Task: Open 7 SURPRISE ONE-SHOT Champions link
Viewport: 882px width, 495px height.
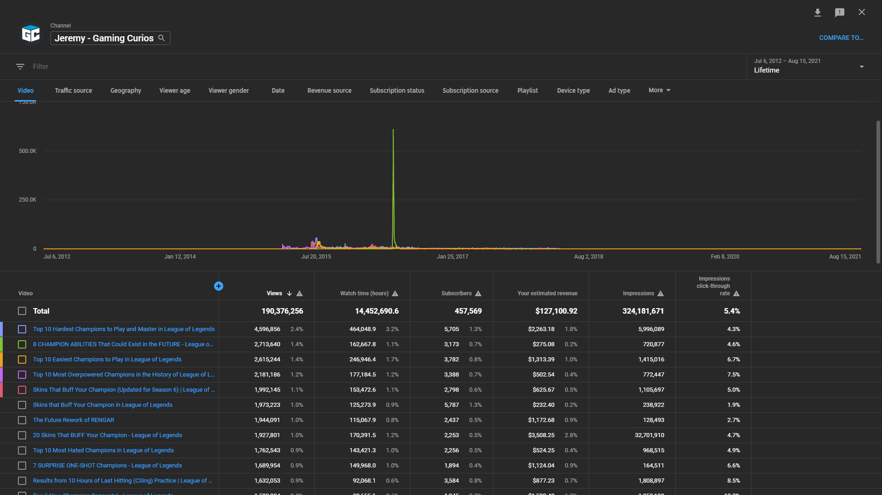Action: coord(107,466)
